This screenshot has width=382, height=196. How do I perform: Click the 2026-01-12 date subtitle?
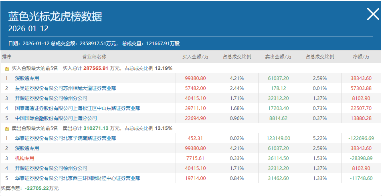[28, 29]
